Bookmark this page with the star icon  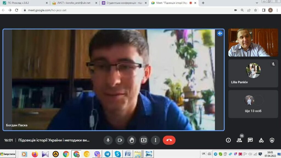(x=256, y=10)
